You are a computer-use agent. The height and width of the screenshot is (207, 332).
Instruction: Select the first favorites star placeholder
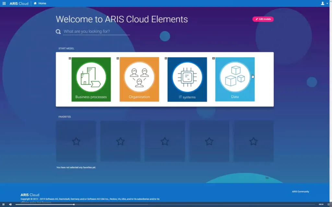[76, 141]
